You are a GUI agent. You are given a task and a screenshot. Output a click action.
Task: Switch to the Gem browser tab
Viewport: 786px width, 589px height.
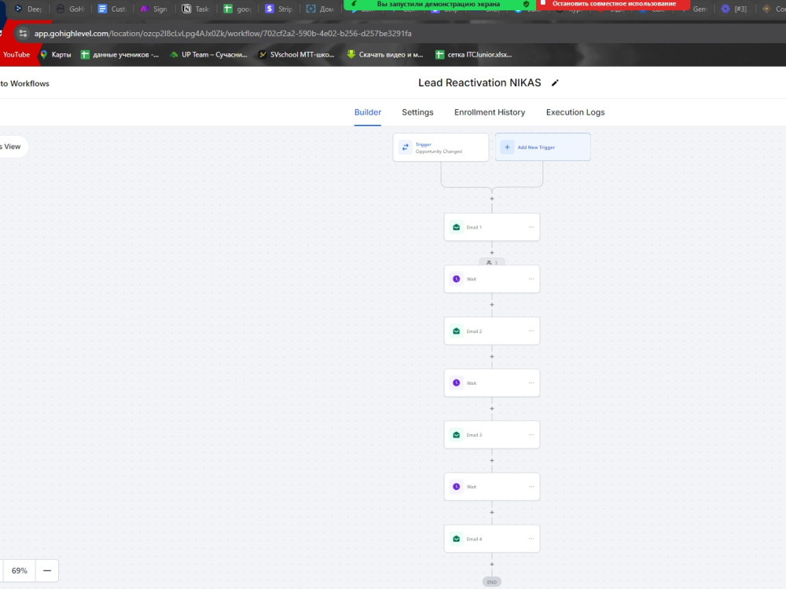click(x=696, y=9)
